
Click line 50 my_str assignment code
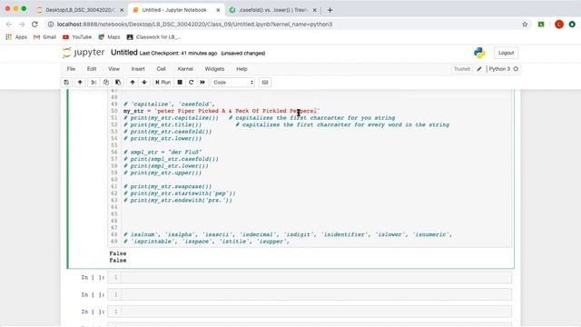click(222, 111)
